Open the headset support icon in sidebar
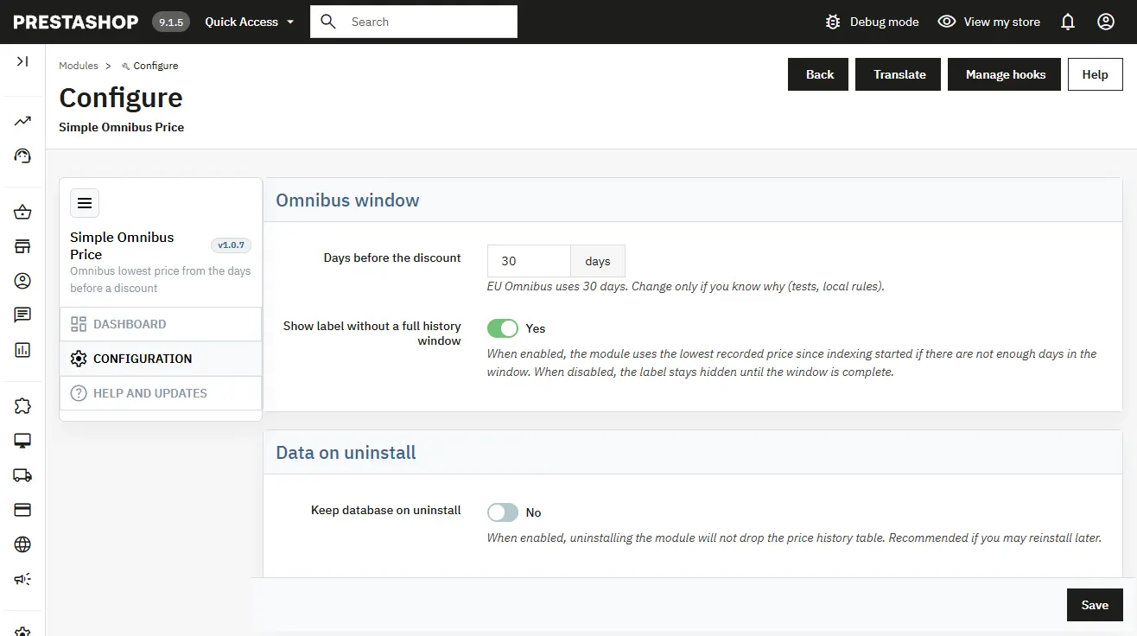 point(22,156)
